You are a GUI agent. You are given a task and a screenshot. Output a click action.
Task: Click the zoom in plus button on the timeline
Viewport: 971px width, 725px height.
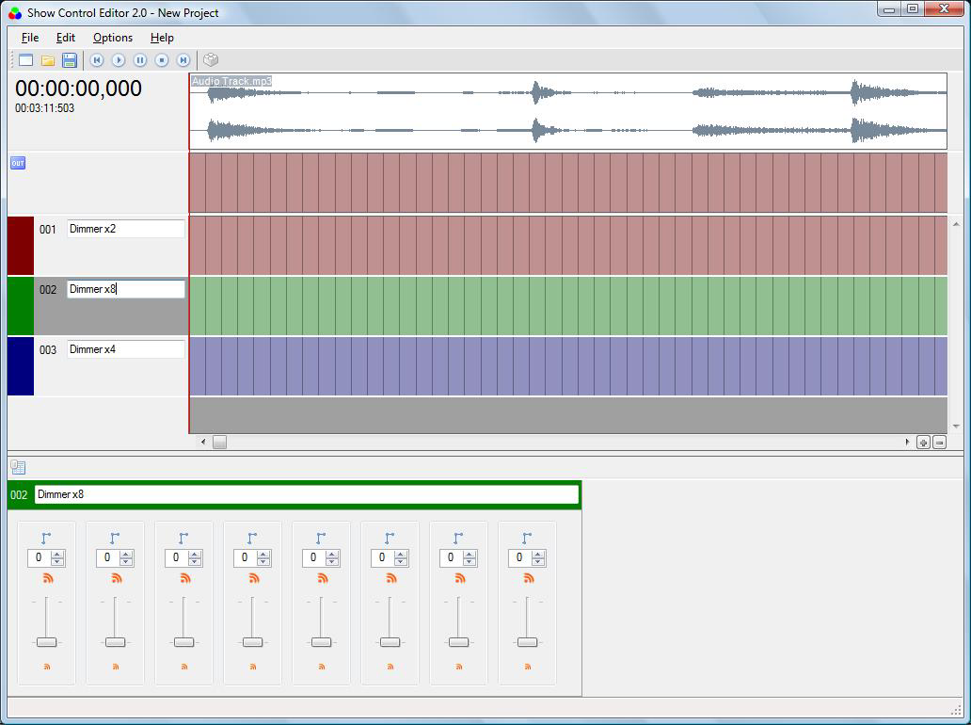pyautogui.click(x=923, y=443)
